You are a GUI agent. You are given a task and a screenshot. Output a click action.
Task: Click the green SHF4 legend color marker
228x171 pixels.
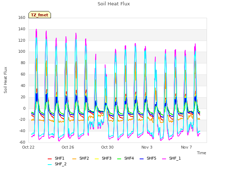point(119,159)
